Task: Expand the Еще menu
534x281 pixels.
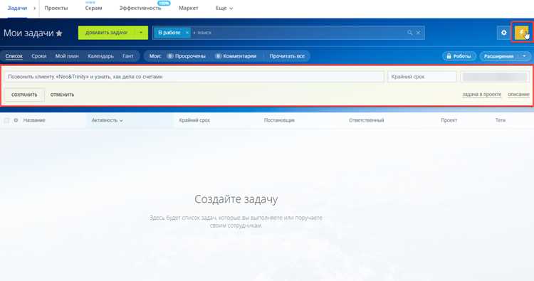Action: coord(224,8)
